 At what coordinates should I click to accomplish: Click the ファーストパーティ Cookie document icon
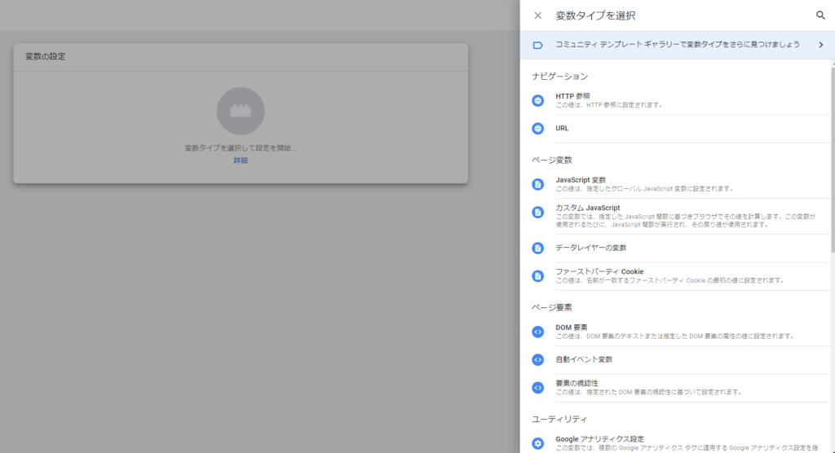pyautogui.click(x=538, y=275)
